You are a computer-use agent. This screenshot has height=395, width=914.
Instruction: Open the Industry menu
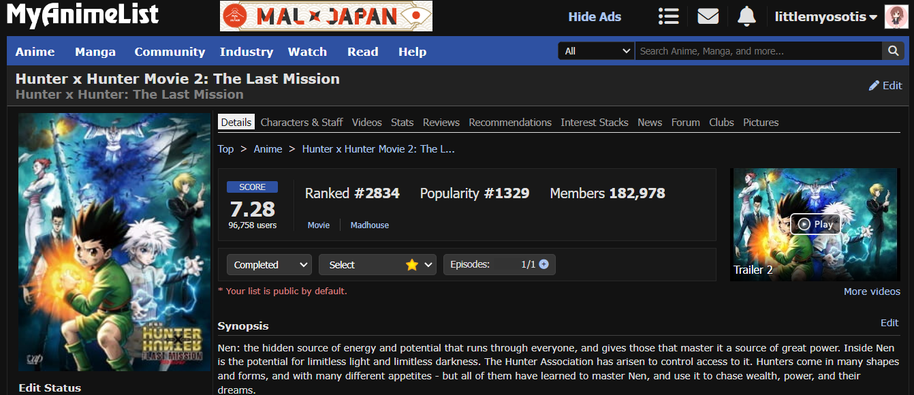[247, 52]
